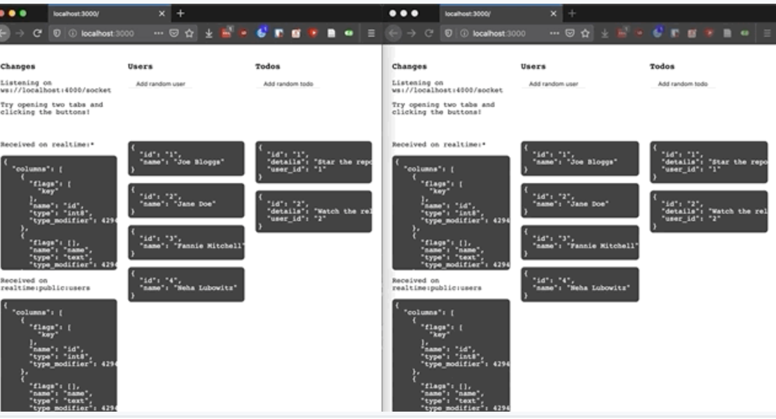Image resolution: width=776 pixels, height=419 pixels.
Task: Open new tab in left browser window
Action: click(180, 13)
